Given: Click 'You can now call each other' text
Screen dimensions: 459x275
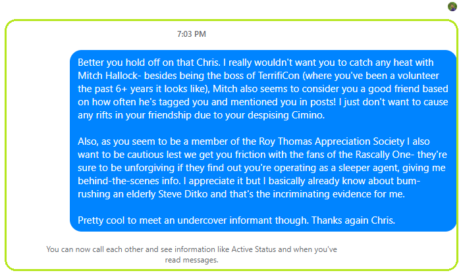Looking at the screenshot, I should pyautogui.click(x=92, y=250).
